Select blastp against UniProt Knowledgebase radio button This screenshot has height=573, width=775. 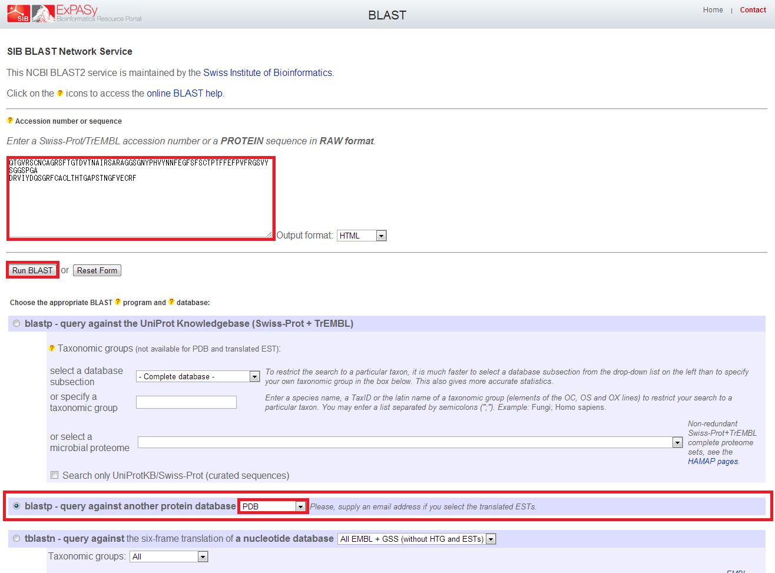click(x=16, y=323)
